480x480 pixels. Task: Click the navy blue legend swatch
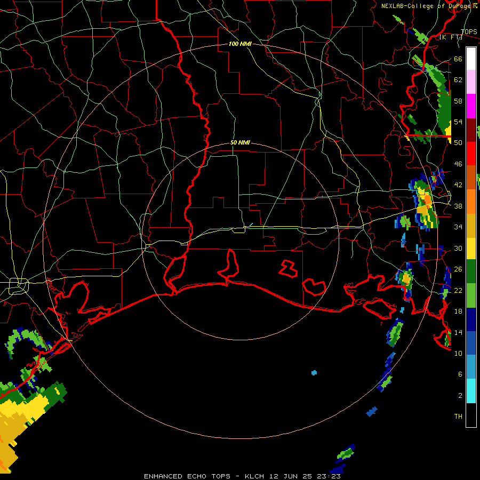[471, 319]
